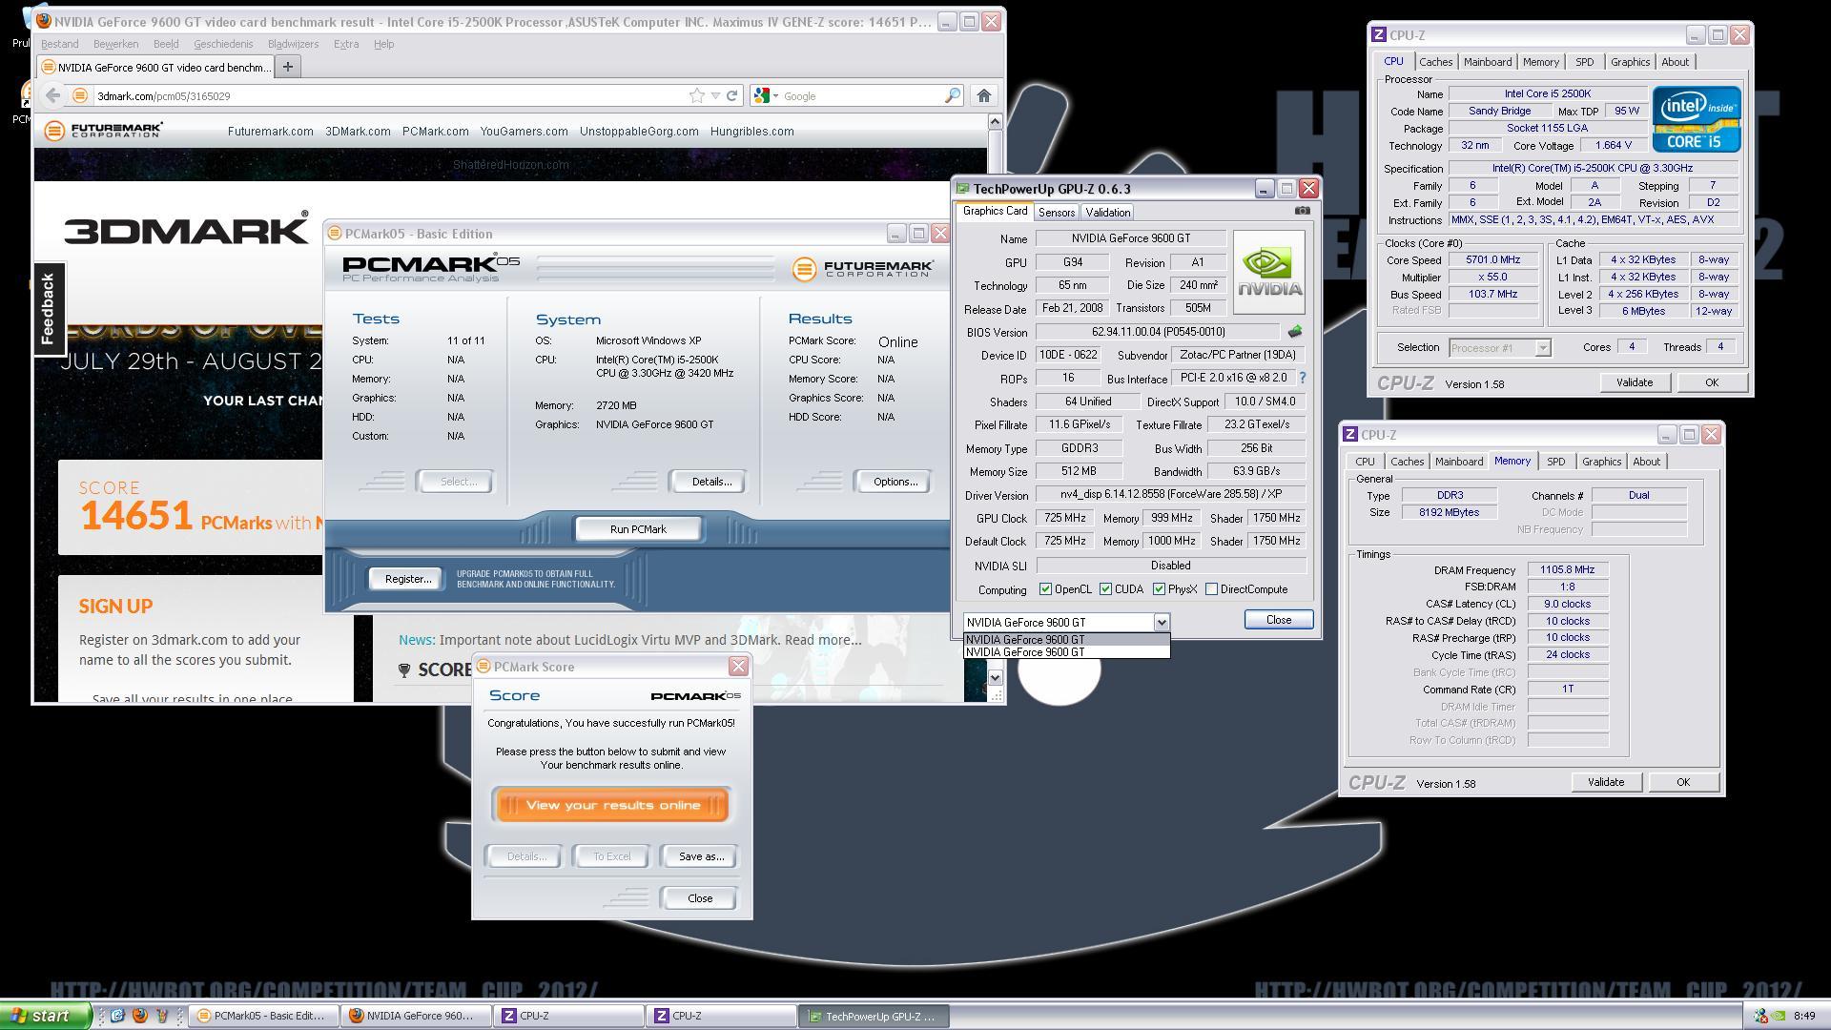
Task: Click the Options... button under Results
Action: click(895, 482)
